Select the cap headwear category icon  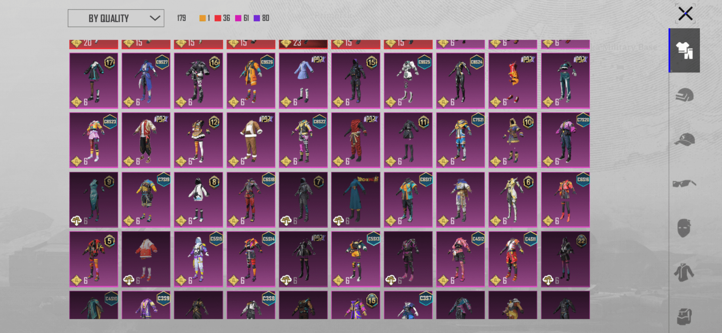[x=684, y=139]
